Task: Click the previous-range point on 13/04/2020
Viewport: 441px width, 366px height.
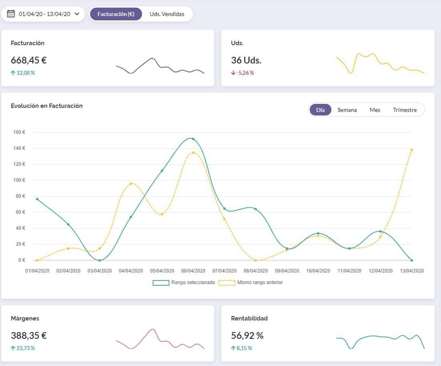Action: click(412, 150)
